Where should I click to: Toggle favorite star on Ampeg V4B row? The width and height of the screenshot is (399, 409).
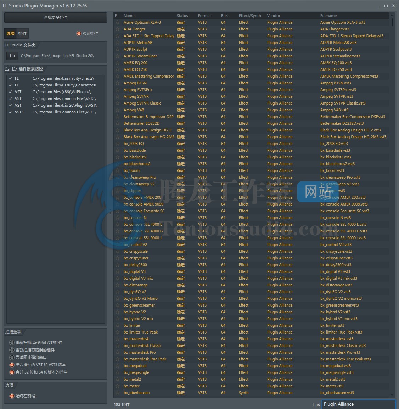pos(118,110)
